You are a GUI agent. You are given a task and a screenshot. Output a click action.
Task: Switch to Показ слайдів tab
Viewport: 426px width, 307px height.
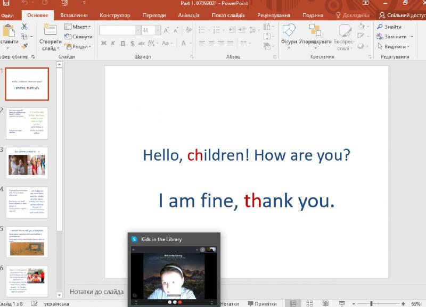[x=228, y=15]
